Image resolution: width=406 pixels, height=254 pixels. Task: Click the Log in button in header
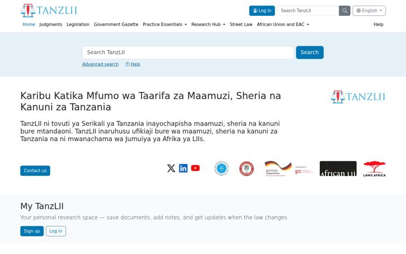[262, 11]
